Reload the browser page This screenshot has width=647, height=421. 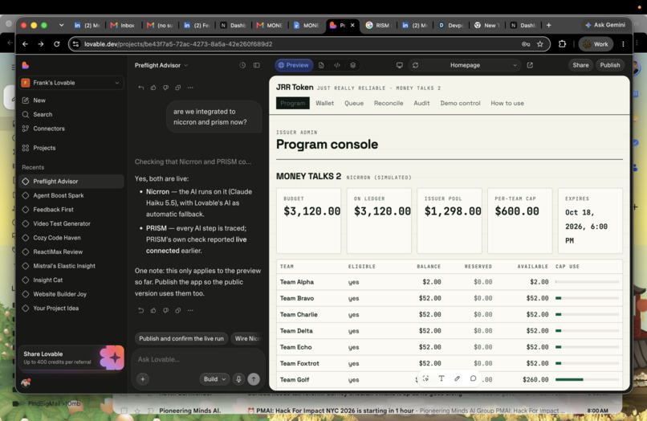(56, 44)
